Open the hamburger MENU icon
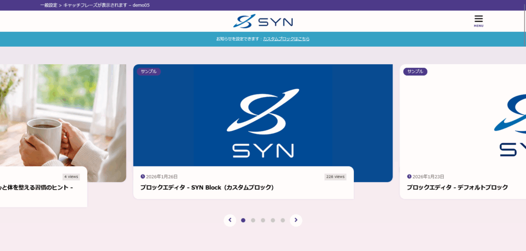526x251 pixels. pyautogui.click(x=478, y=21)
